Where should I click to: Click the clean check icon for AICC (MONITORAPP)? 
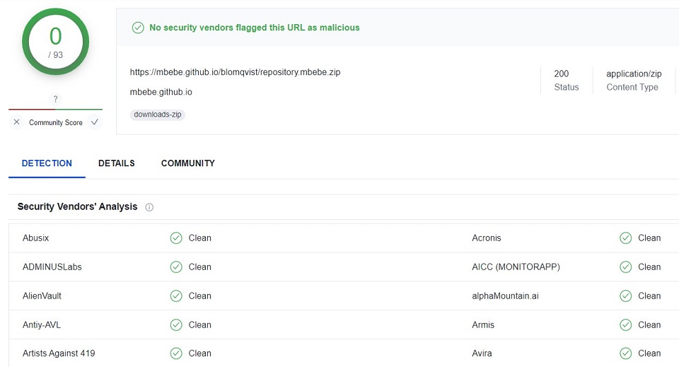[x=626, y=267]
